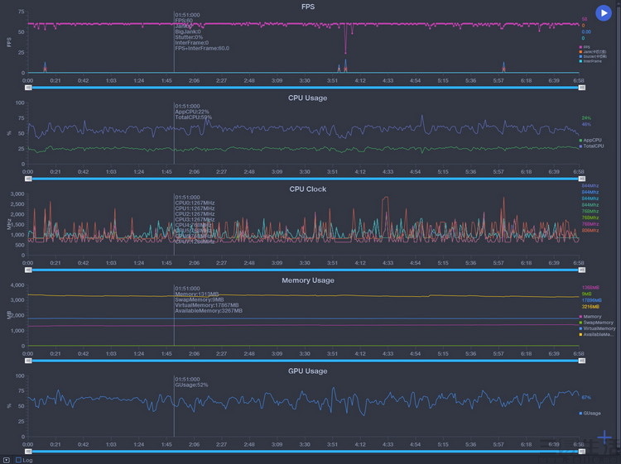Click the FPS chart title

(x=308, y=7)
